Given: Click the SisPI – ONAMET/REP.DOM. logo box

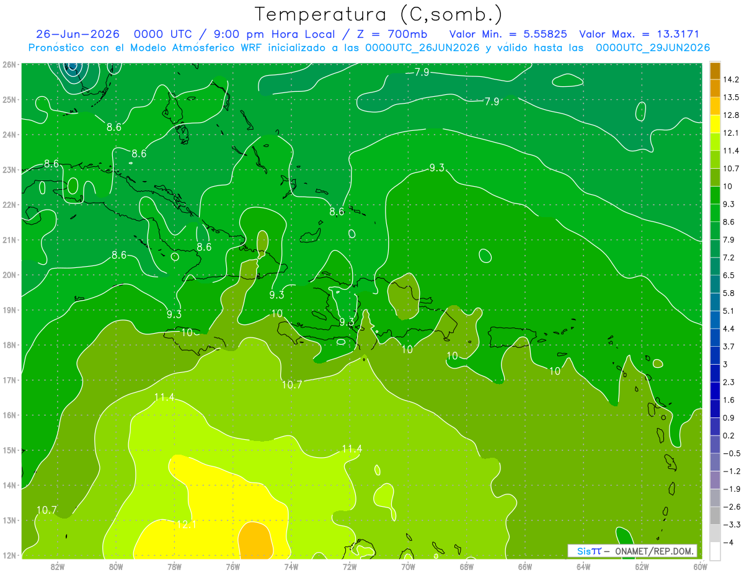Looking at the screenshot, I should click(632, 551).
